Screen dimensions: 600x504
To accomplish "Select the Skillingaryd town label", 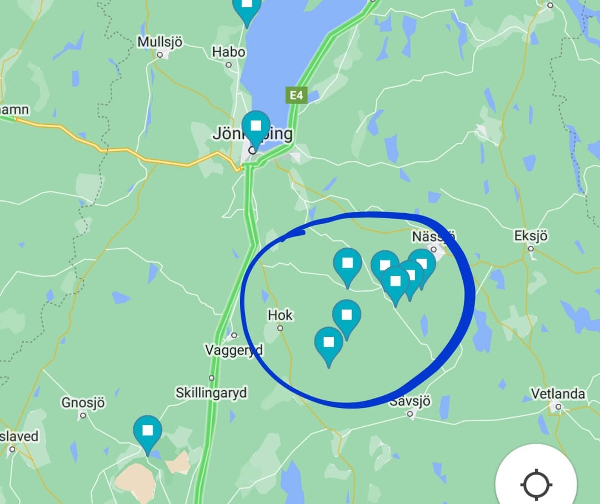I will pos(211,393).
